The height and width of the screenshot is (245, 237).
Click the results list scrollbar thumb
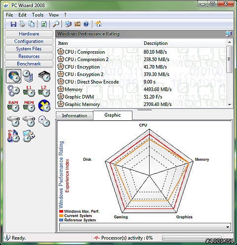pos(229,59)
